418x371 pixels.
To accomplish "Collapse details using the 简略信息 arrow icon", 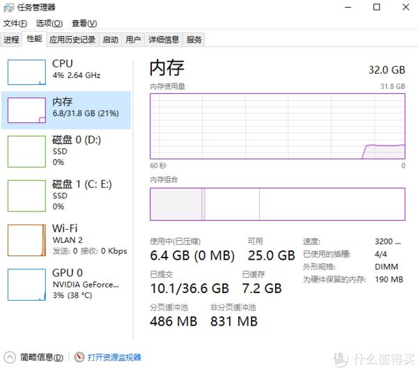I will [x=10, y=357].
